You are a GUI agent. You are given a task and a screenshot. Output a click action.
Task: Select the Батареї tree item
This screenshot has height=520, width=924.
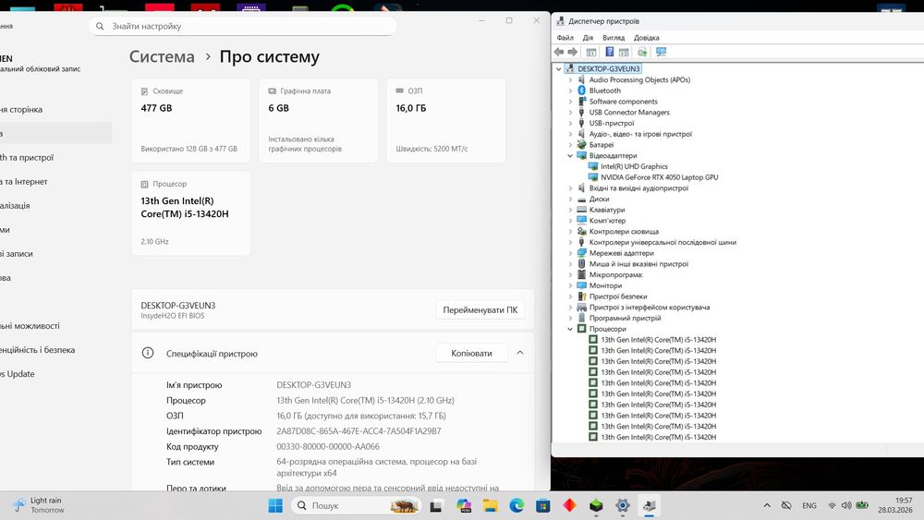click(x=602, y=145)
